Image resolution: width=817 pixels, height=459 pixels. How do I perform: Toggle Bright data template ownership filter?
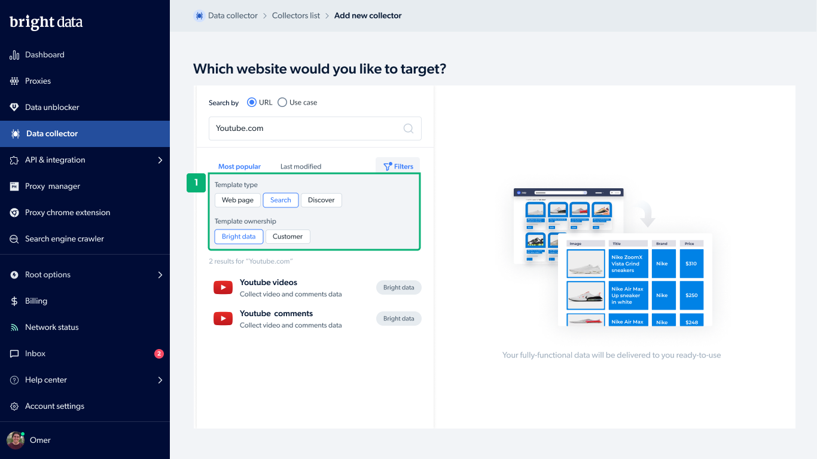click(x=239, y=237)
